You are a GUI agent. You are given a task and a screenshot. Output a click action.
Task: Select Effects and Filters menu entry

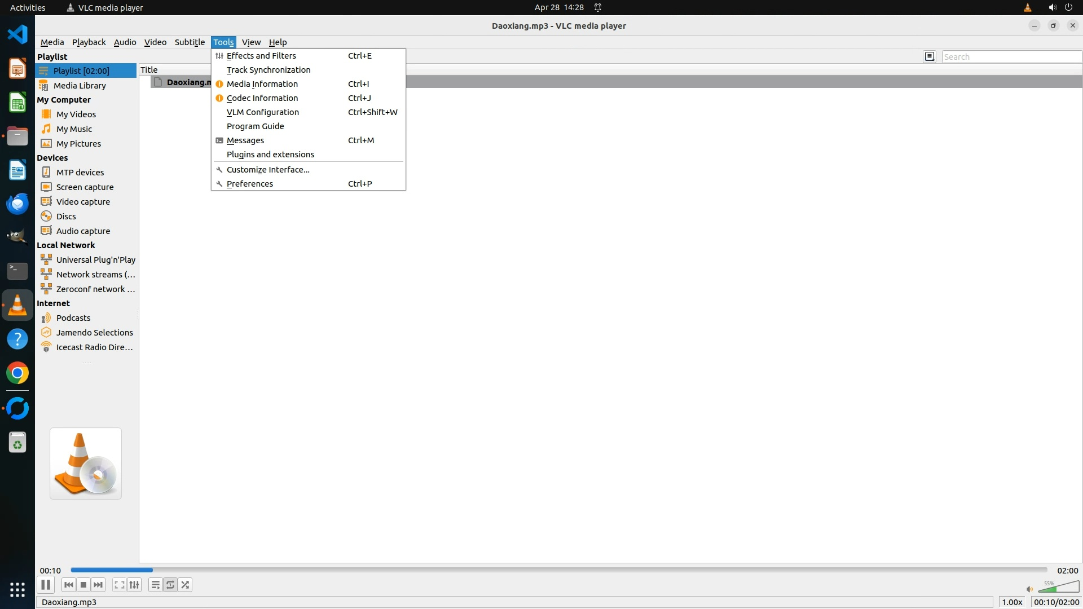pyautogui.click(x=261, y=56)
